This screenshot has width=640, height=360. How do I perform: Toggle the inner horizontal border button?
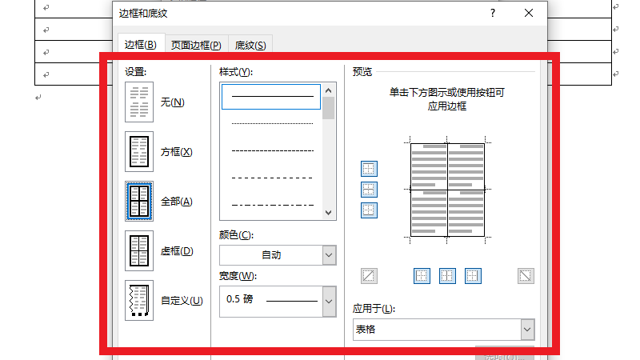[x=369, y=190]
